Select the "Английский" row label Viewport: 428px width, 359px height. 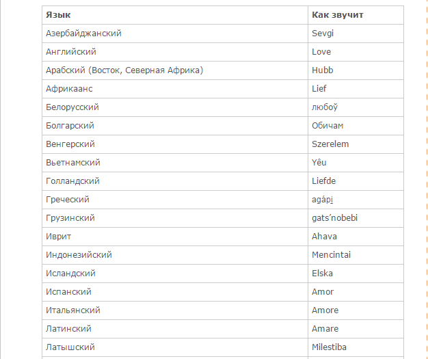pyautogui.click(x=70, y=51)
